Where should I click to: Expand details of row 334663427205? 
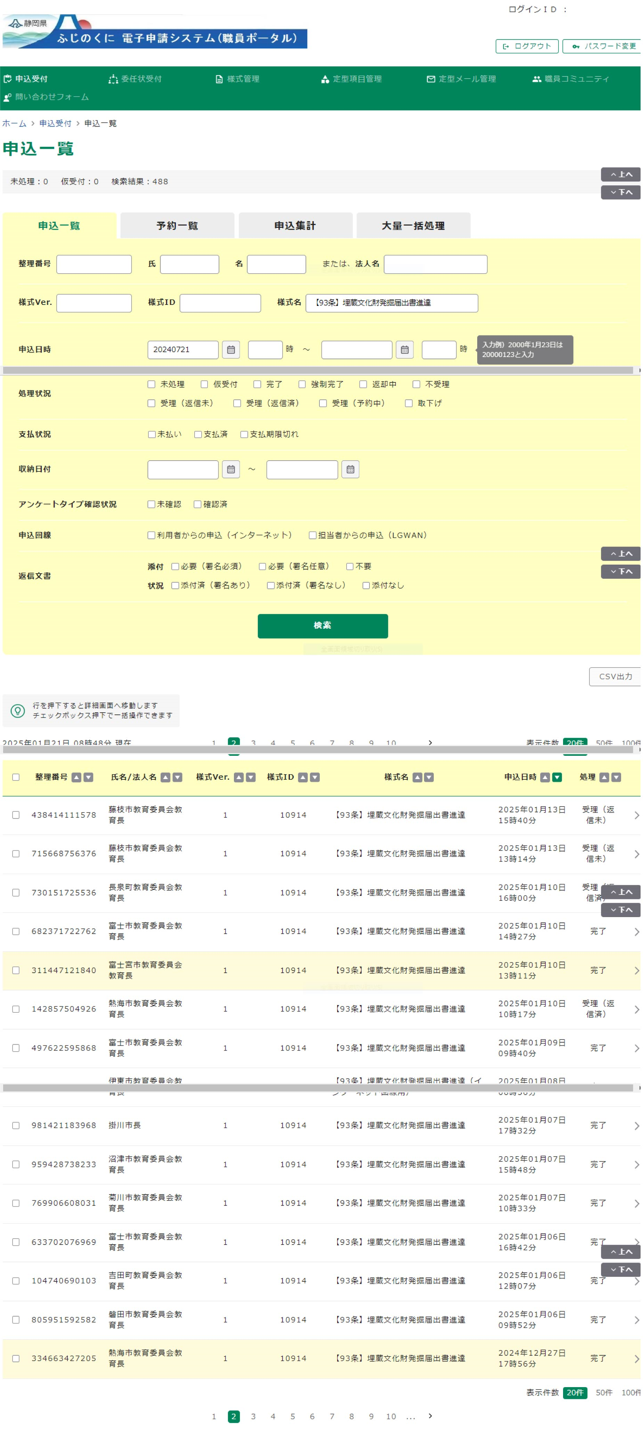[x=636, y=1359]
